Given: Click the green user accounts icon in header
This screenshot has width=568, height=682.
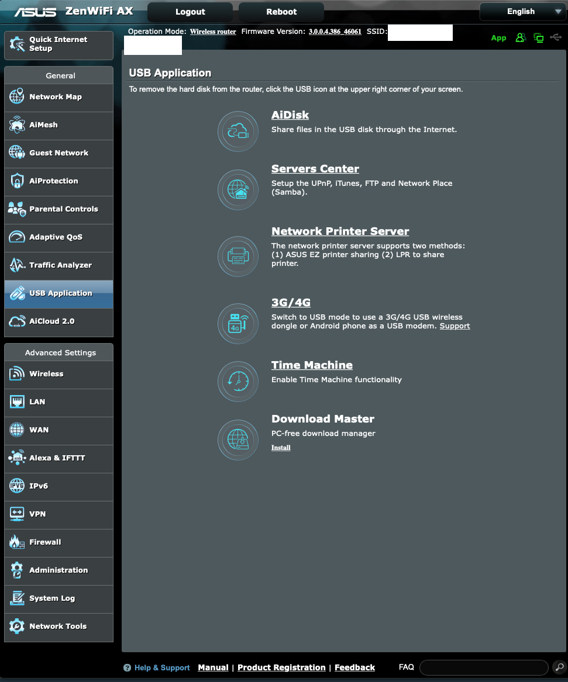Looking at the screenshot, I should point(521,38).
